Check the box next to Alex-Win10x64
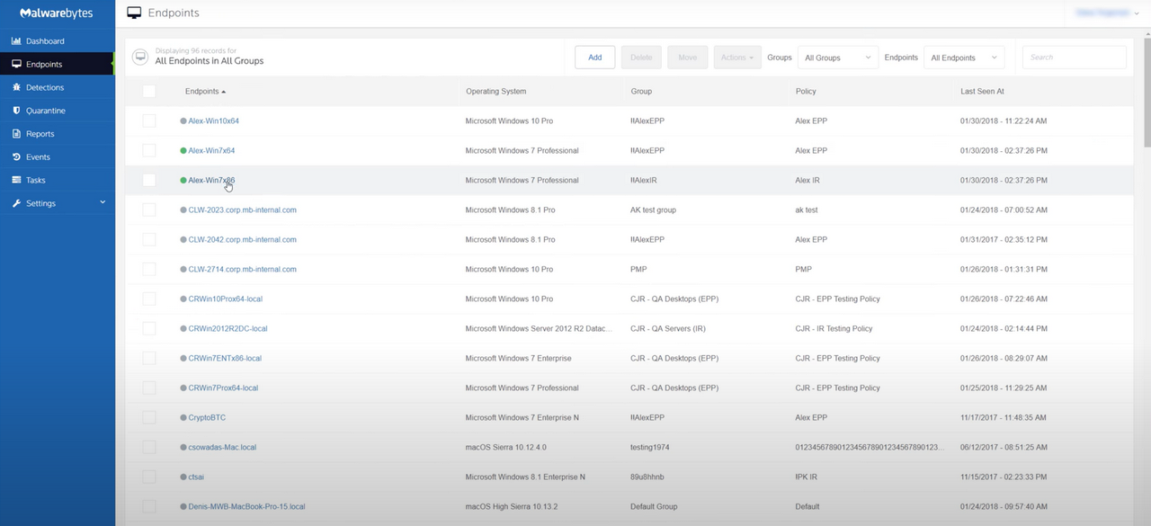 pyautogui.click(x=148, y=120)
